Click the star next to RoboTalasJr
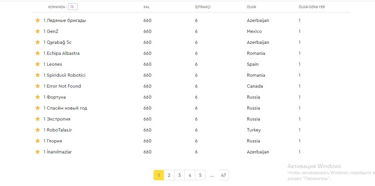Screen dimensions: 375x186 click(x=37, y=130)
